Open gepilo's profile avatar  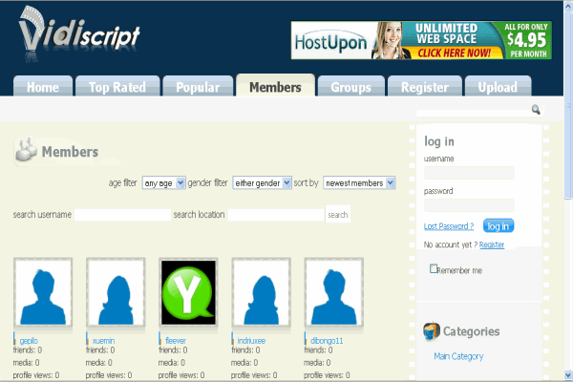coord(43,293)
